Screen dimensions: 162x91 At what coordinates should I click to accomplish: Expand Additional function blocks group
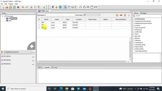(x=134, y=24)
